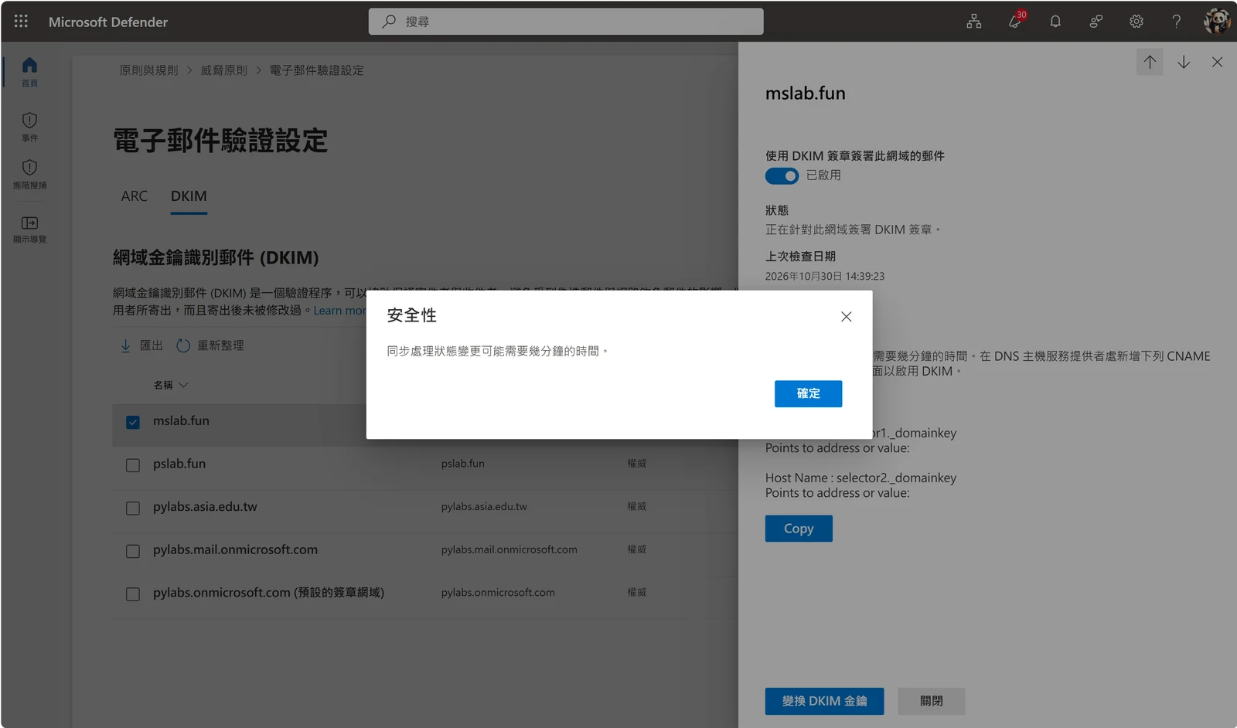Viewport: 1237px width, 728px height.
Task: Open Incidents (事件) shield icon in sidebar
Action: (29, 128)
